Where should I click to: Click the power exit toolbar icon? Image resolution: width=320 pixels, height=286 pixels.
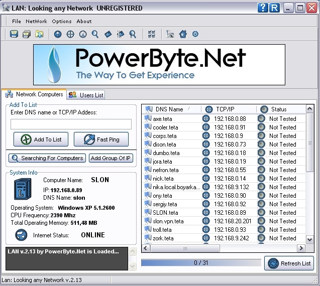(x=195, y=34)
